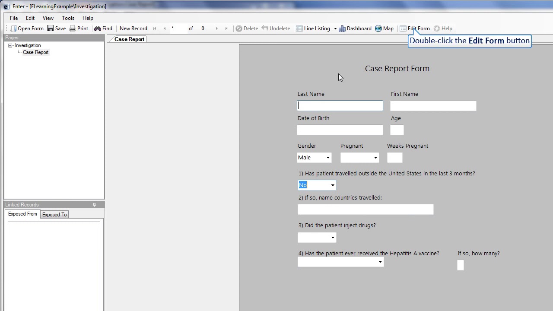Viewport: 553px width, 311px height.
Task: Expand the Line Listing dropdown arrow
Action: coord(335,29)
